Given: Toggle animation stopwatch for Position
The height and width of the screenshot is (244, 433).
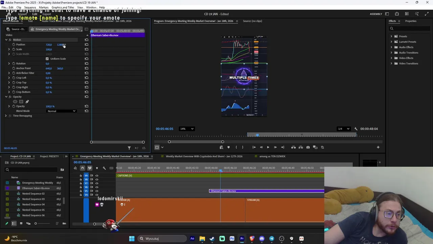Looking at the screenshot, I should click(14, 45).
